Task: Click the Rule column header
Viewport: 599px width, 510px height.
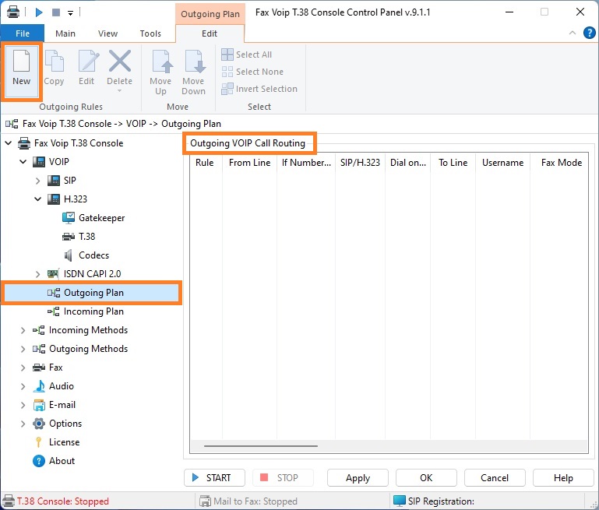Action: point(206,163)
